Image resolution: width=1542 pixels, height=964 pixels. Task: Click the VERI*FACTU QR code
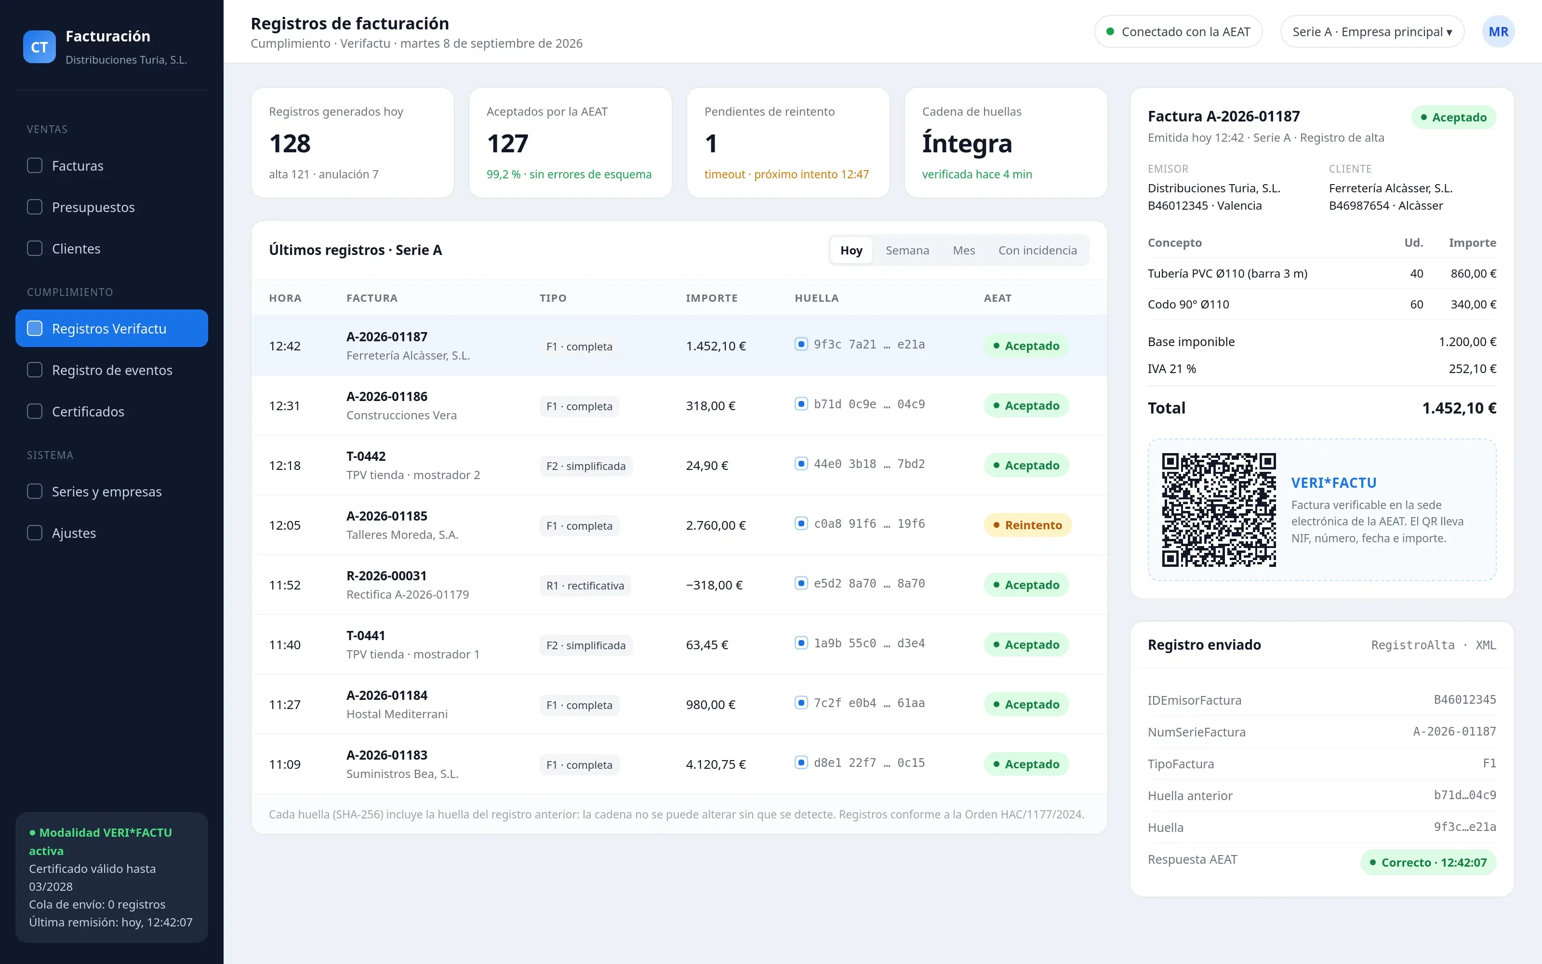1218,509
